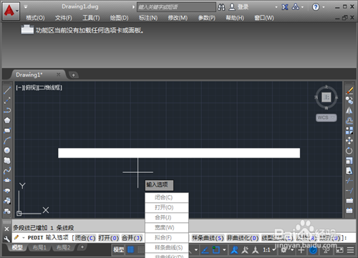Select the Rectangle tool
The width and height of the screenshot is (358, 258).
click(7, 130)
